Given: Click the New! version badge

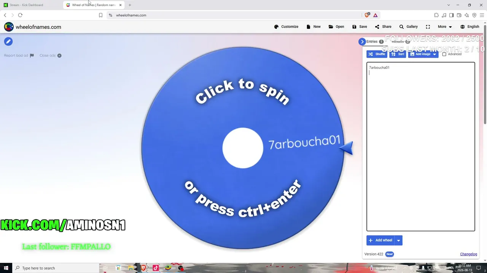Looking at the screenshot, I should (389, 254).
